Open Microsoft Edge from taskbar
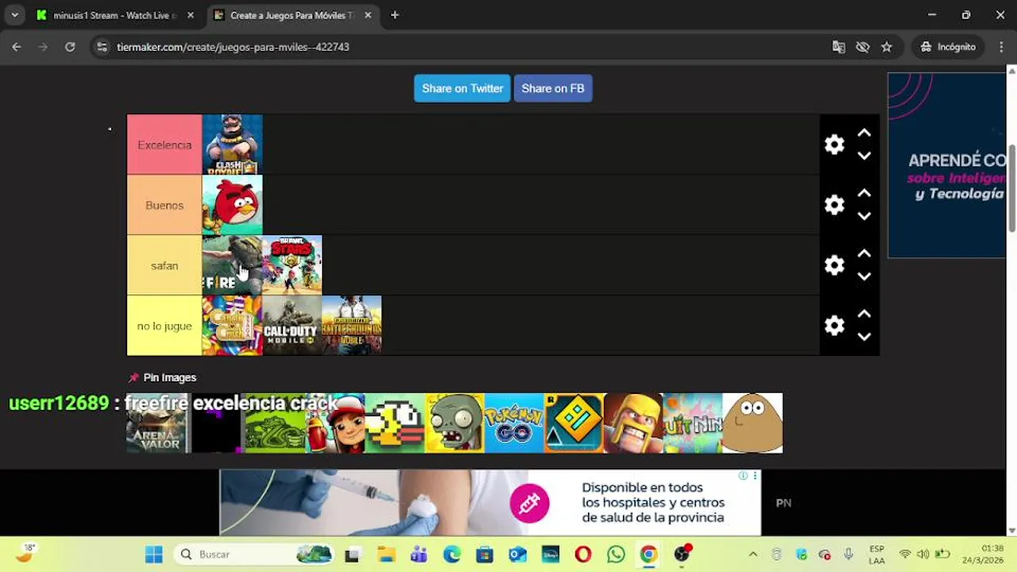Screen dimensions: 1017x572 [x=452, y=555]
